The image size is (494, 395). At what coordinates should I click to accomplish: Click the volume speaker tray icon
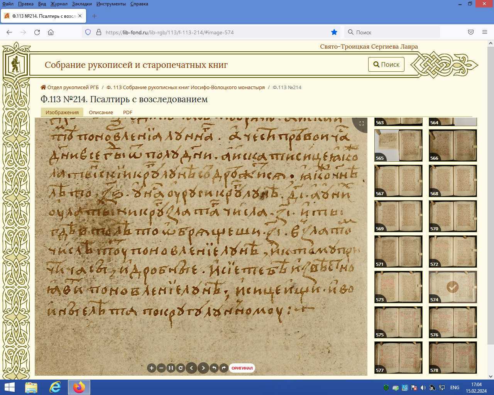tap(423, 388)
